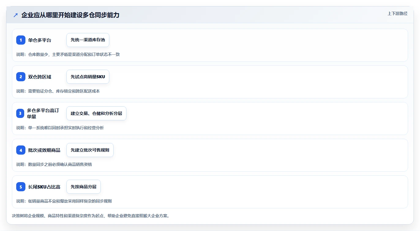Click the title 企业应从哪里开始建设多仓同步能力
The image size is (420, 231).
pos(70,15)
